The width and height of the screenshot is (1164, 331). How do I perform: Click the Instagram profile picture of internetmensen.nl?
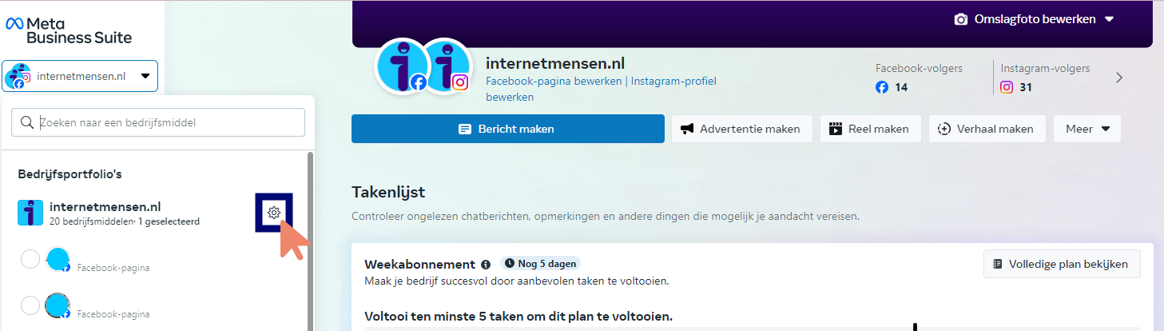pyautogui.click(x=445, y=66)
